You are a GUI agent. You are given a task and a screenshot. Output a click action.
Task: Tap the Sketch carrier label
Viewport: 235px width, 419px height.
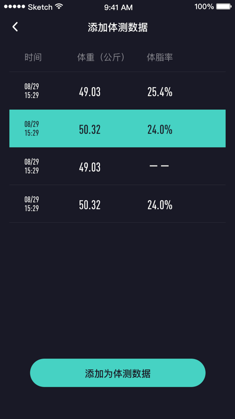point(40,7)
